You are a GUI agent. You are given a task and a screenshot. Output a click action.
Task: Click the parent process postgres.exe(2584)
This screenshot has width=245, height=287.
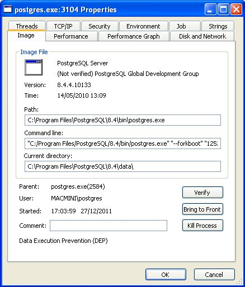pyautogui.click(x=78, y=186)
